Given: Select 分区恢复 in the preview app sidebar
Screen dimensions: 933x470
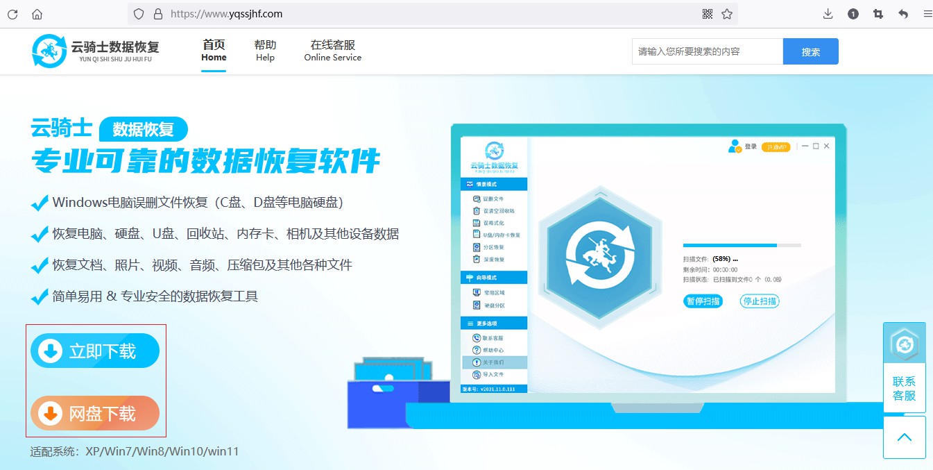Looking at the screenshot, I should tap(488, 247).
